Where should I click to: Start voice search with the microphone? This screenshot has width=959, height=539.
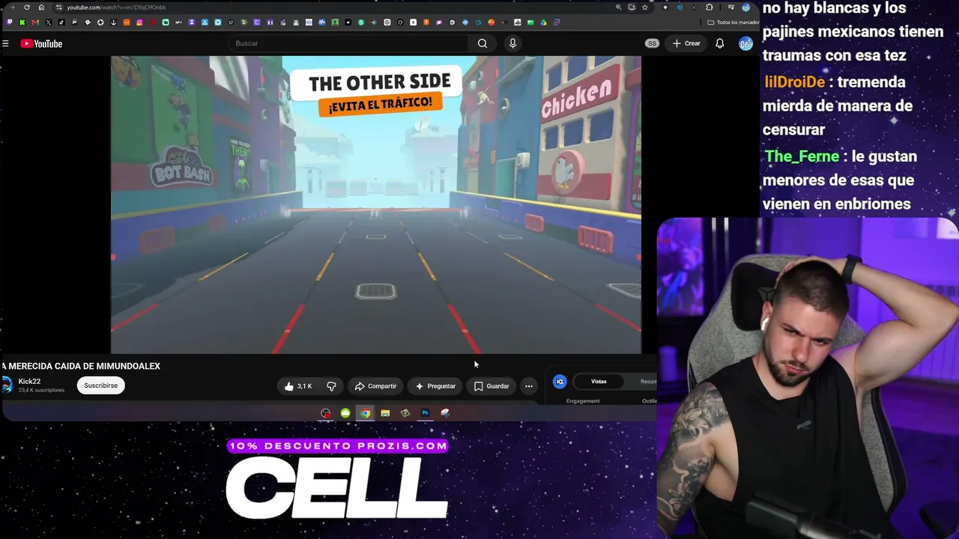(x=512, y=43)
